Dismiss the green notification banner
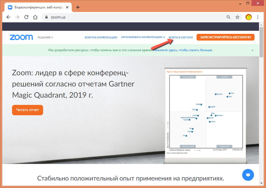This screenshot has width=266, height=188. click(252, 50)
